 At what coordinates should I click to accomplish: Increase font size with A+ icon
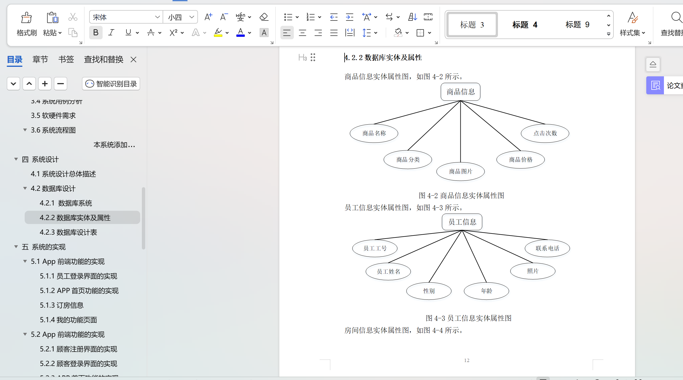(208, 17)
